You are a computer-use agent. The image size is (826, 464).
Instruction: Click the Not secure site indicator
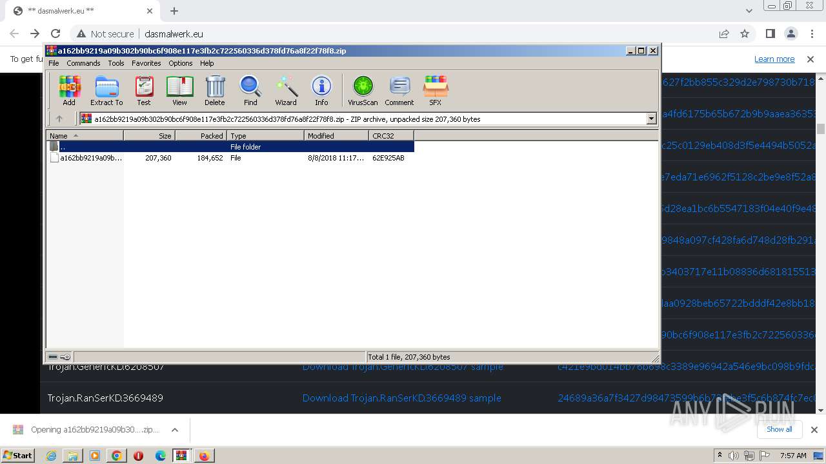tap(105, 34)
